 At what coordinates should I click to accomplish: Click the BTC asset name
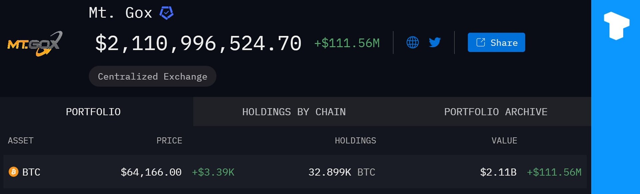pyautogui.click(x=31, y=172)
